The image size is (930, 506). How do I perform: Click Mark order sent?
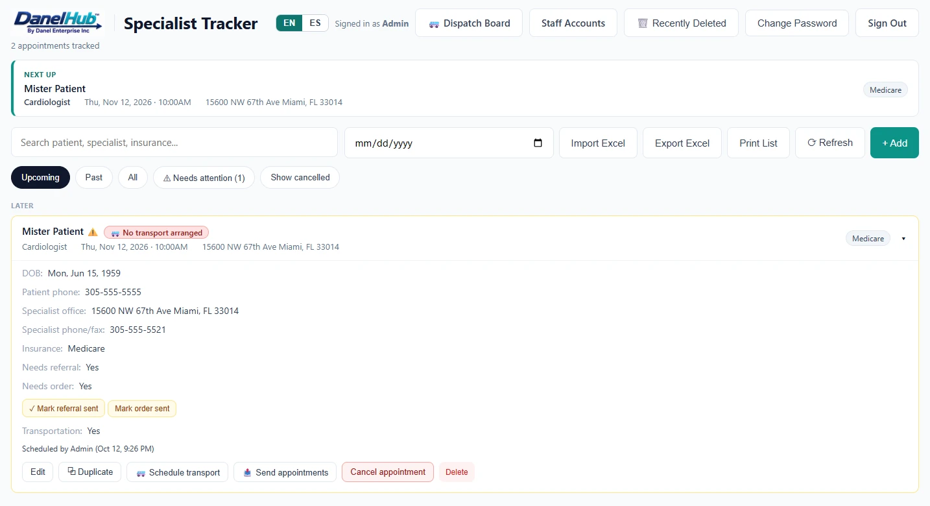(x=142, y=408)
